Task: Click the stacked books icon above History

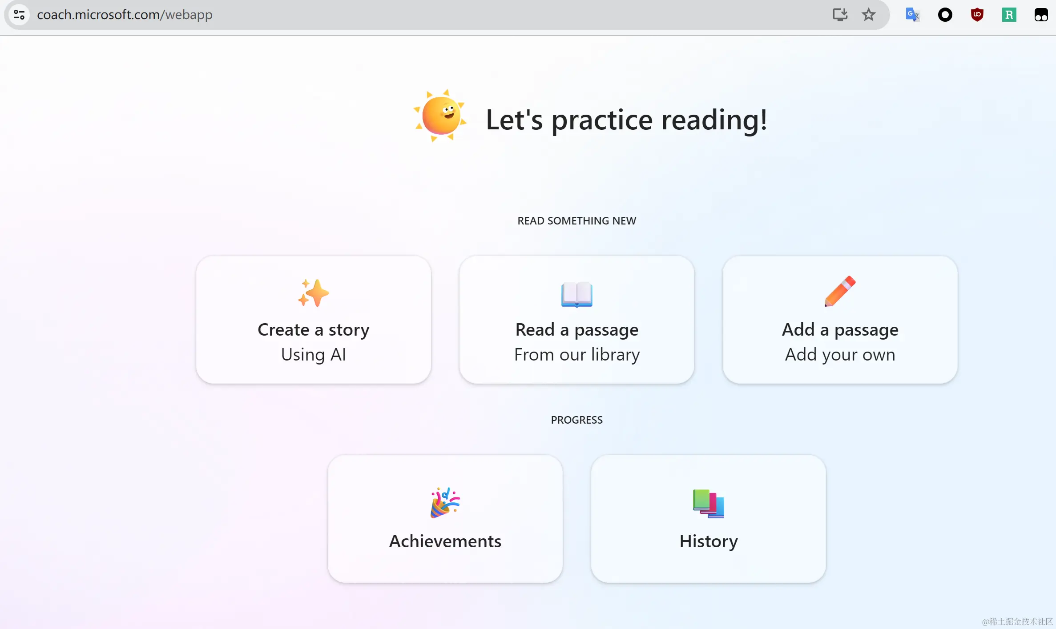Action: (x=708, y=503)
